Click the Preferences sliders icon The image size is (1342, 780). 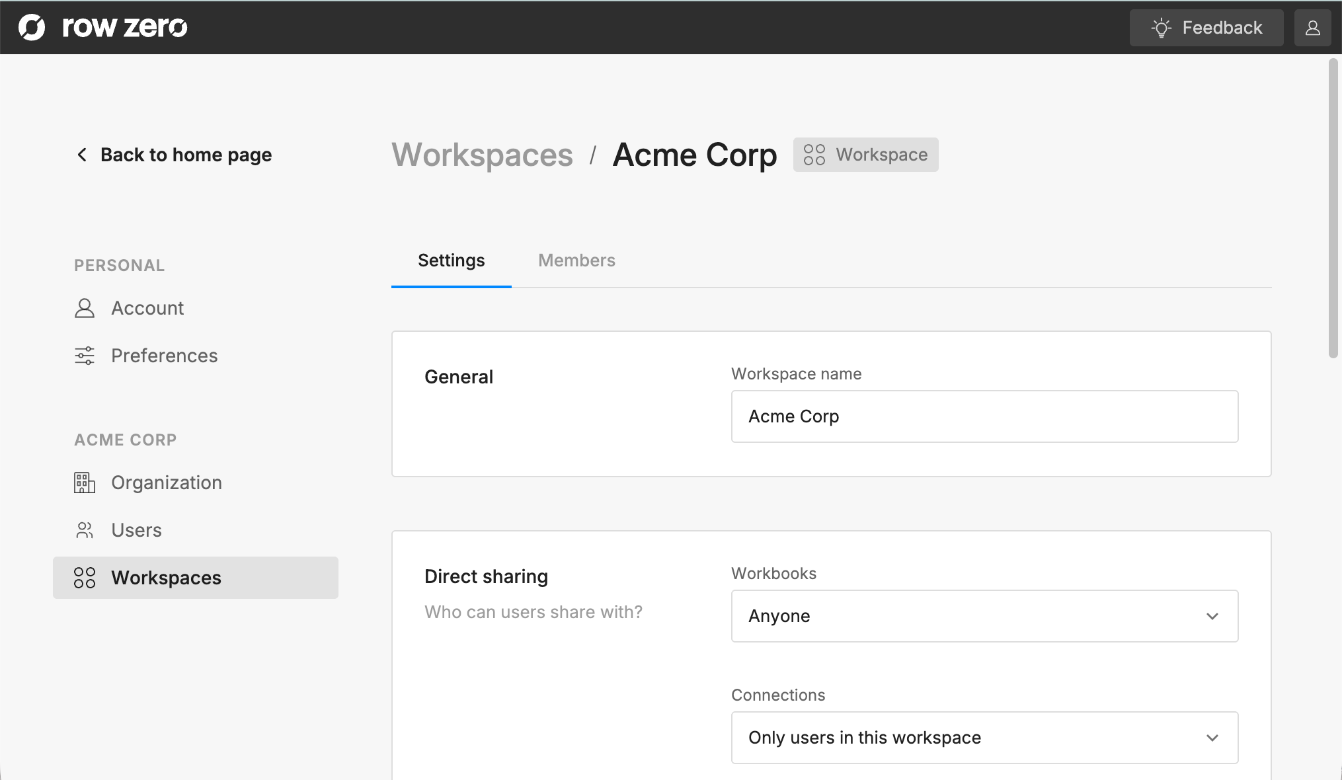pos(85,356)
